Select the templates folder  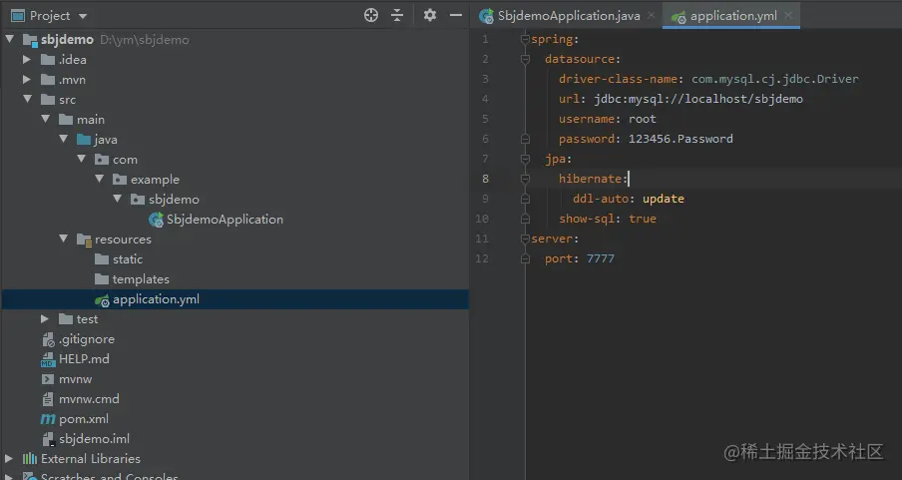click(141, 279)
